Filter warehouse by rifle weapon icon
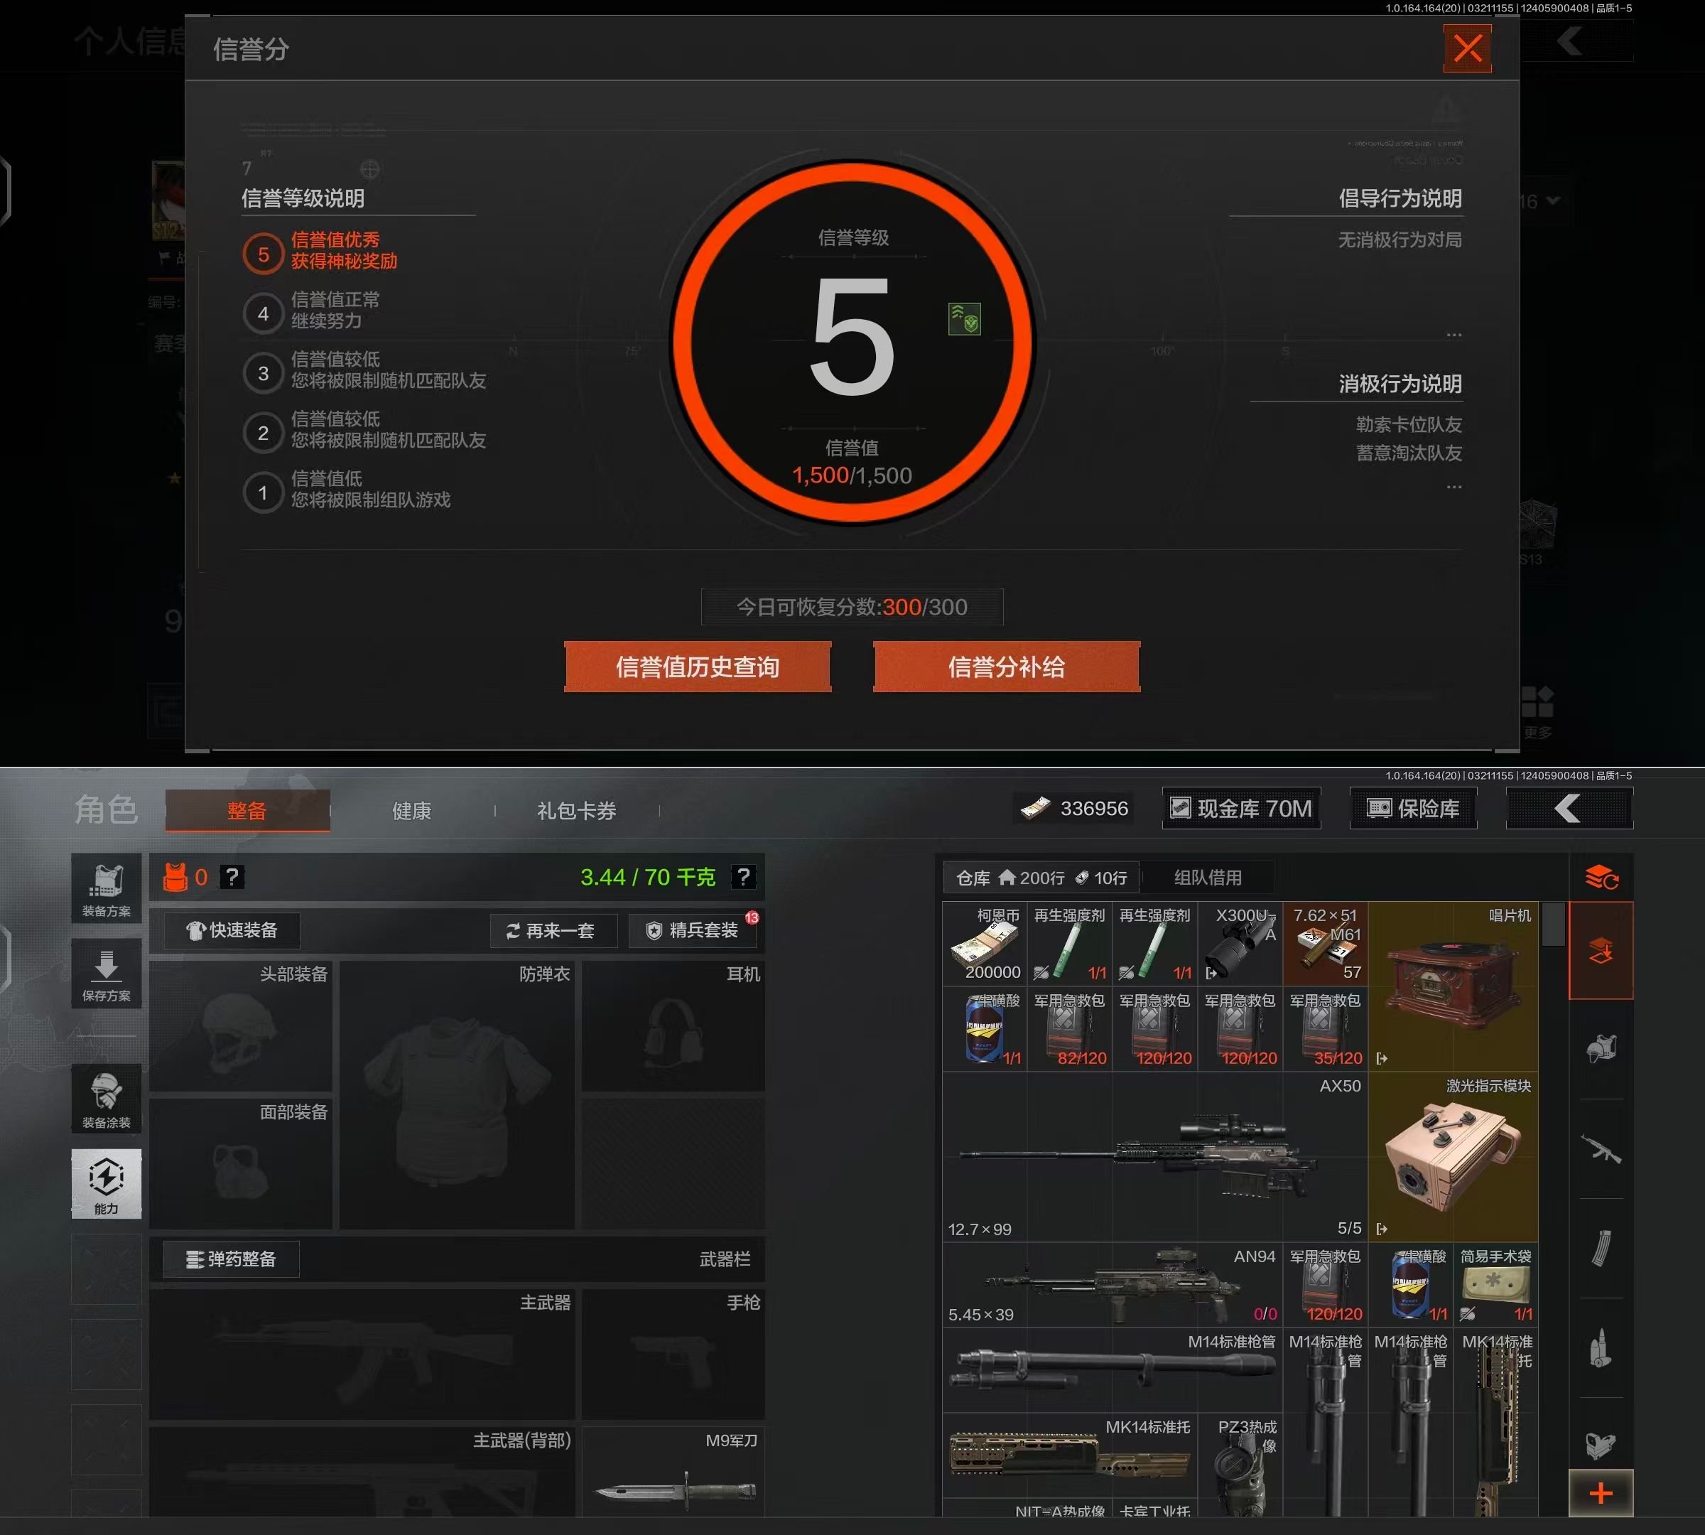1705x1535 pixels. tap(1601, 1148)
